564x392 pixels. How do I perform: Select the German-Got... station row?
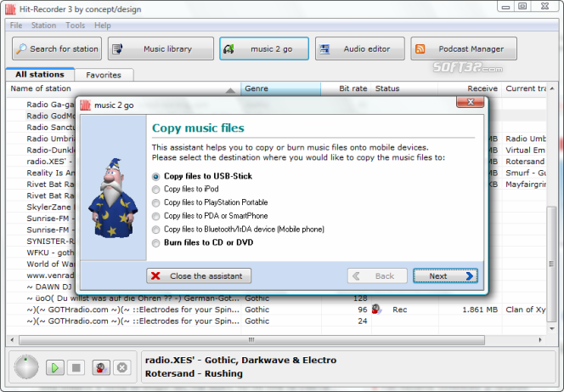276,298
